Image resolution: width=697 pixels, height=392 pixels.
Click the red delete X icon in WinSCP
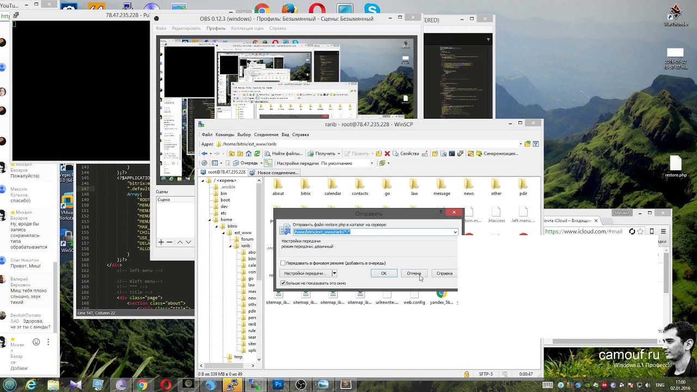point(387,154)
